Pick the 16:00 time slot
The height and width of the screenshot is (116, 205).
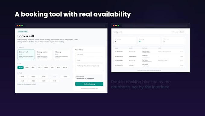(x=44, y=81)
